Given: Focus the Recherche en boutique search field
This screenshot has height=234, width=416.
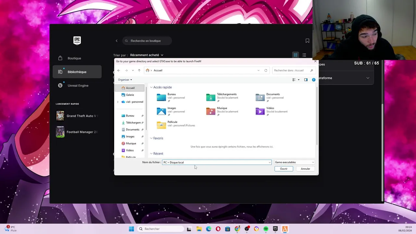Looking at the screenshot, I should (x=147, y=41).
